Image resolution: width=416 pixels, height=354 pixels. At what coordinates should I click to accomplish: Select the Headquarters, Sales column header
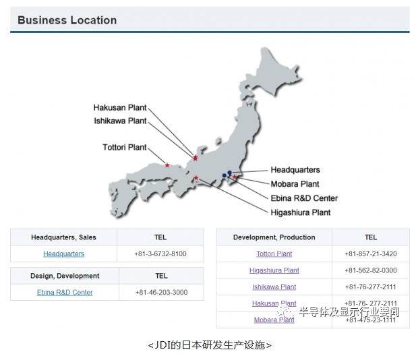coord(63,237)
